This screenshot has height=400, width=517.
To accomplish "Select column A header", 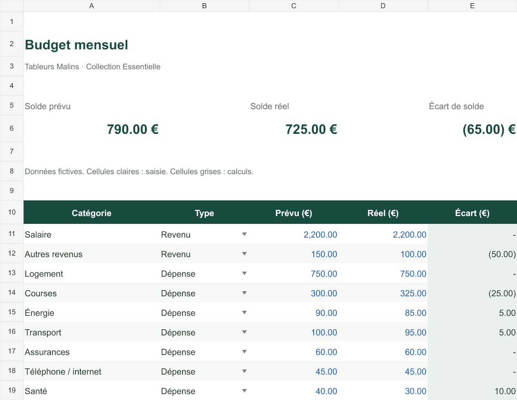I will pos(92,6).
